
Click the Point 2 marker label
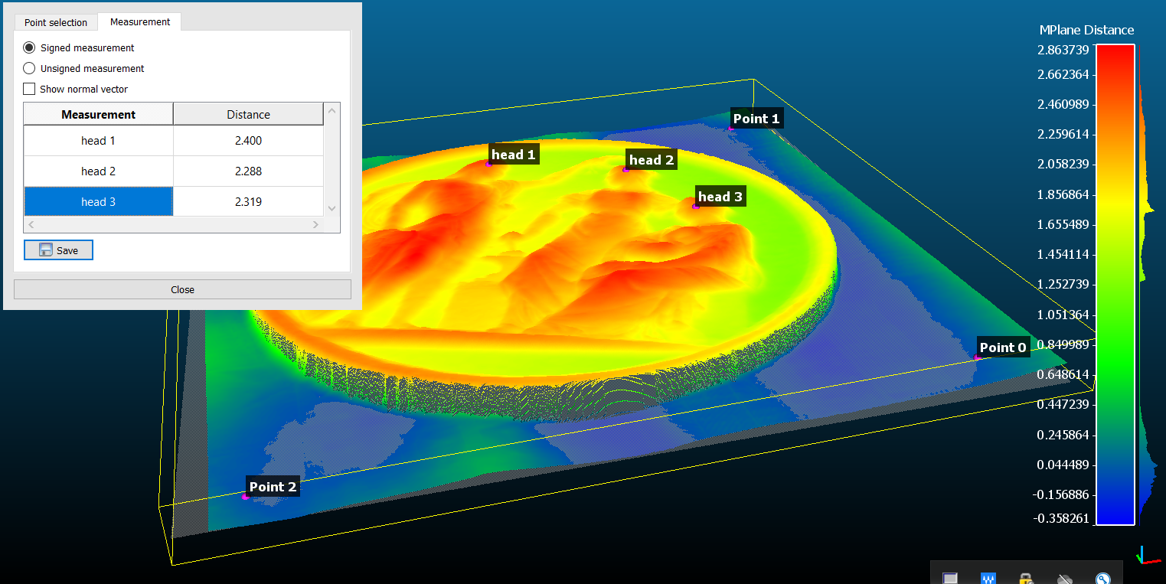pos(273,487)
